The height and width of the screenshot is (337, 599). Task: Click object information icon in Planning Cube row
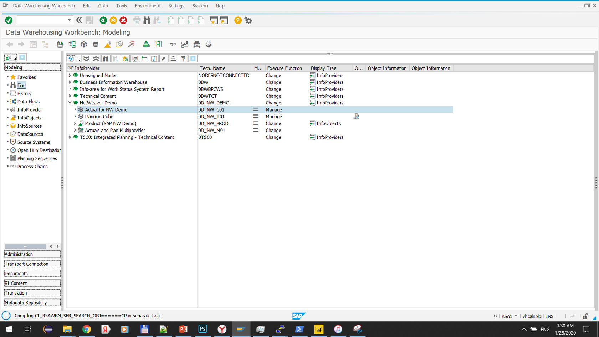point(356,117)
